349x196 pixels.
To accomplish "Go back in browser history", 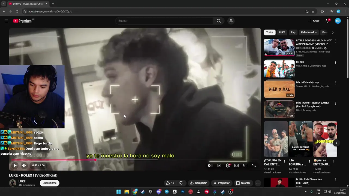I will point(4,11).
